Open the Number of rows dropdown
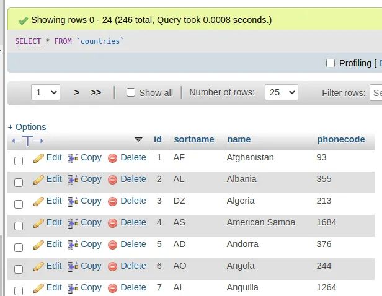Viewport: 382px width, 296px height. tap(282, 92)
